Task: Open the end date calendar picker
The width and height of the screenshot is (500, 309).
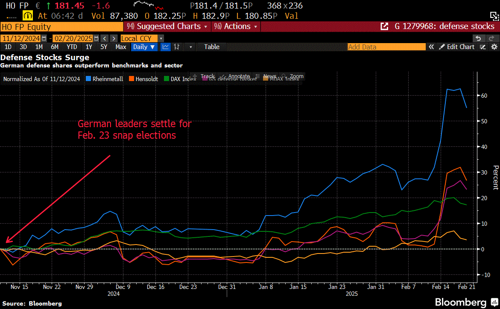Action: 96,38
